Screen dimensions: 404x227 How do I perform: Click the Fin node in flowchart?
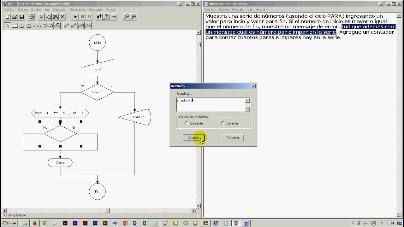click(97, 191)
